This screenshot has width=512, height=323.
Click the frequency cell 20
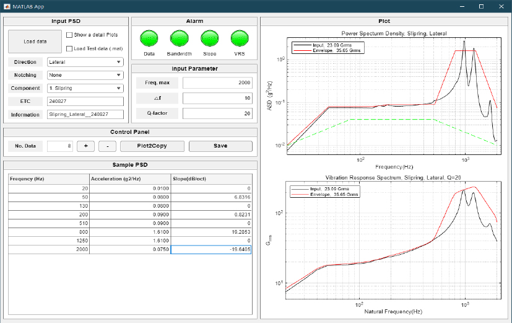point(49,188)
